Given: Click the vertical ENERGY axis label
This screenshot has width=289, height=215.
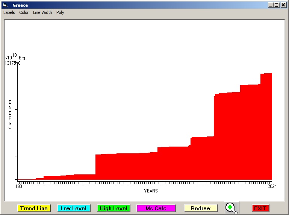Looking at the screenshot, I should tap(10, 115).
